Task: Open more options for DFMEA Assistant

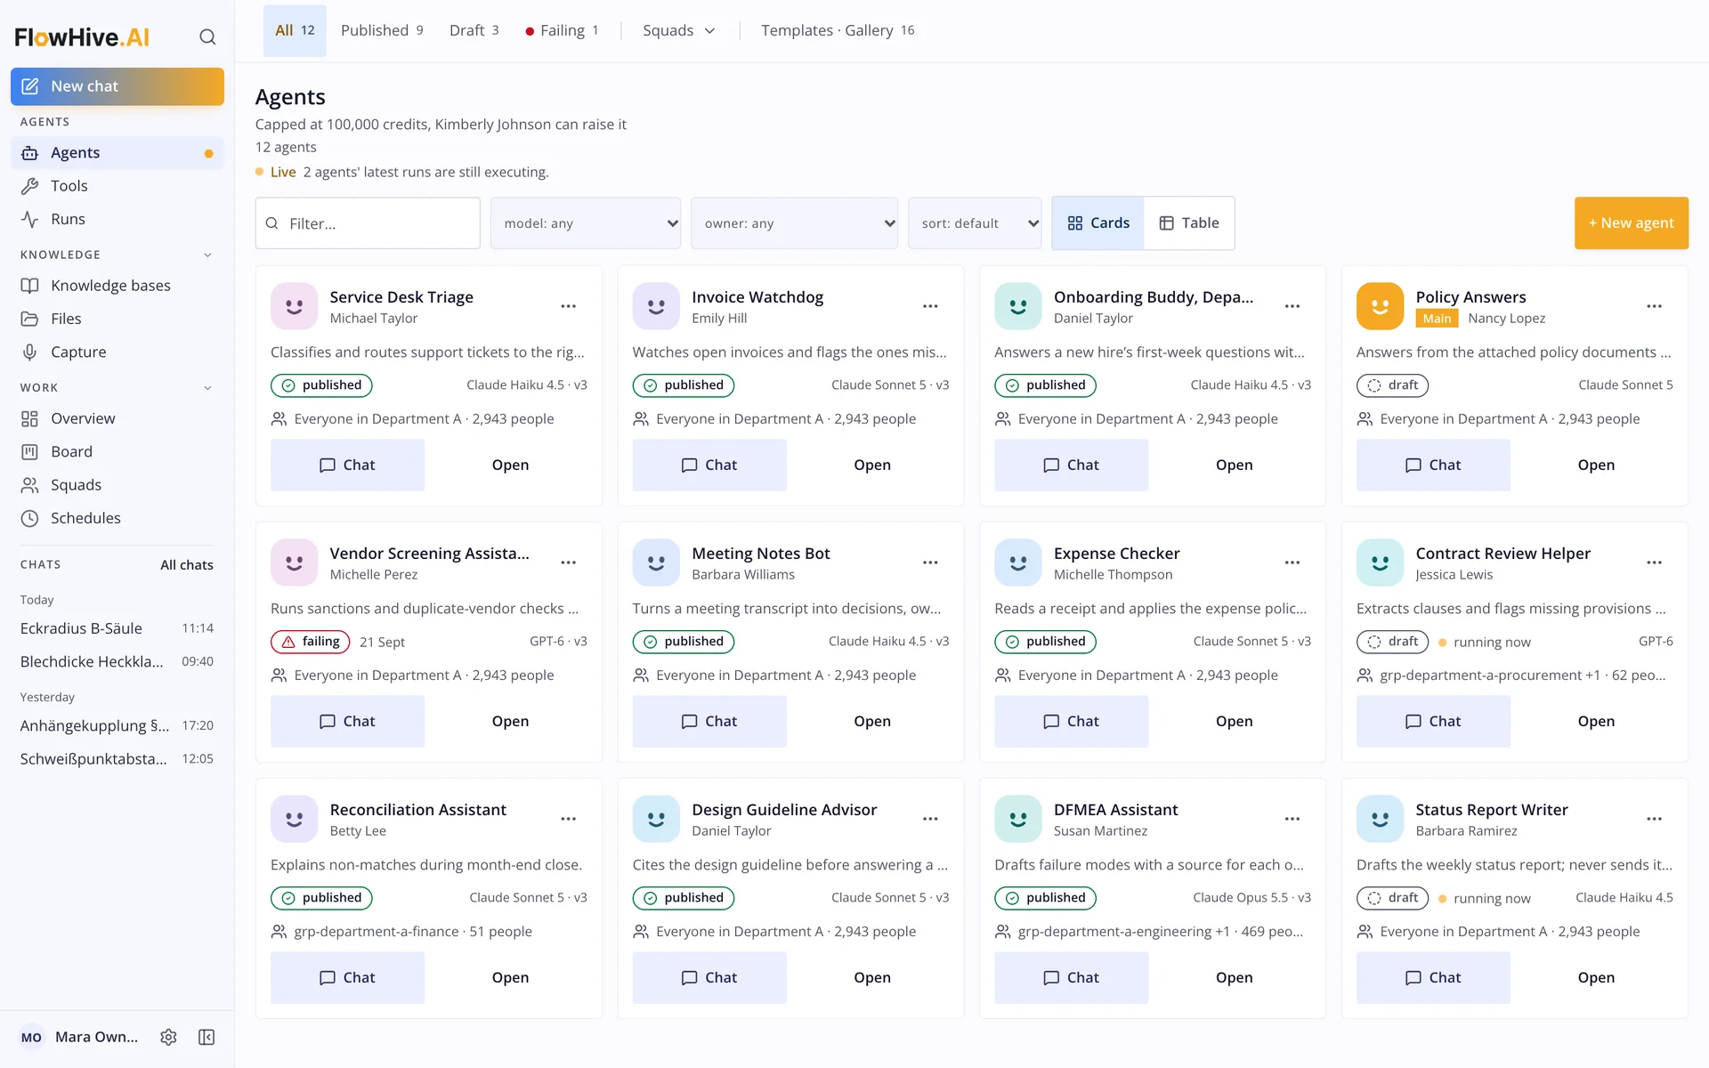Action: (x=1292, y=819)
